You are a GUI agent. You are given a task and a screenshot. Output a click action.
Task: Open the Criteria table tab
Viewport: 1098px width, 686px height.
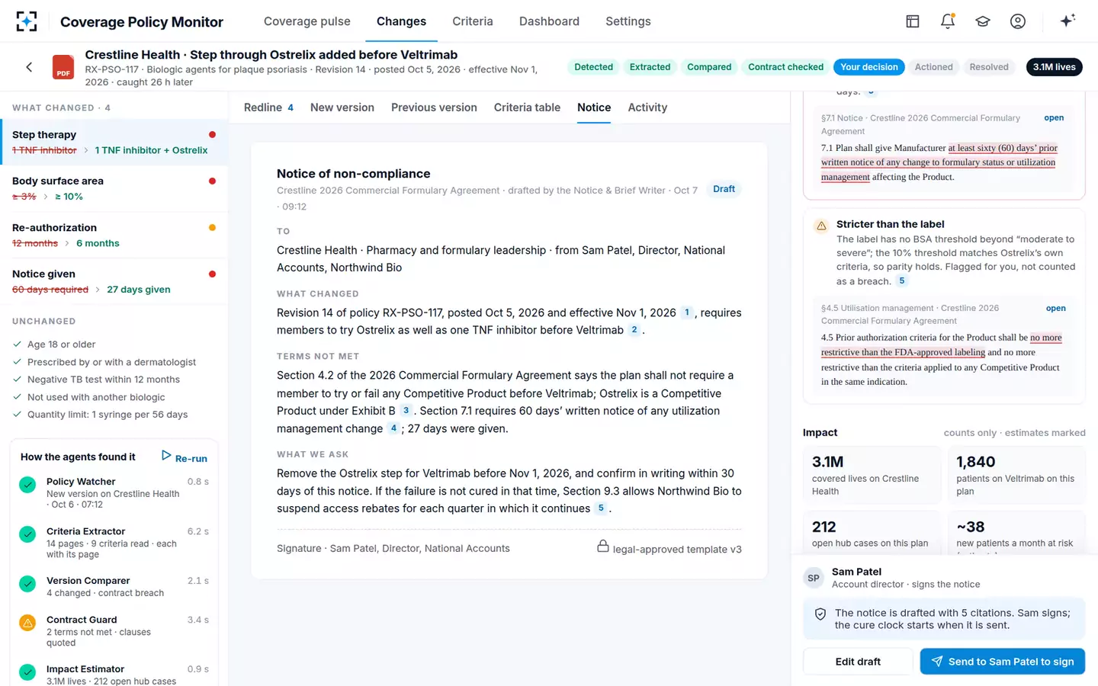point(527,107)
